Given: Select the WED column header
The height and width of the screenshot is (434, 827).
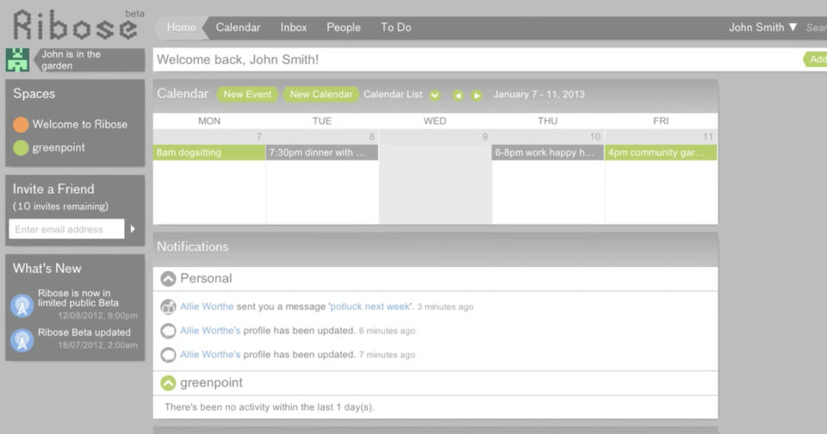Looking at the screenshot, I should coord(434,121).
